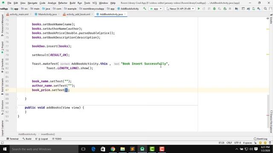Open the Favorites side panel

click(2, 65)
